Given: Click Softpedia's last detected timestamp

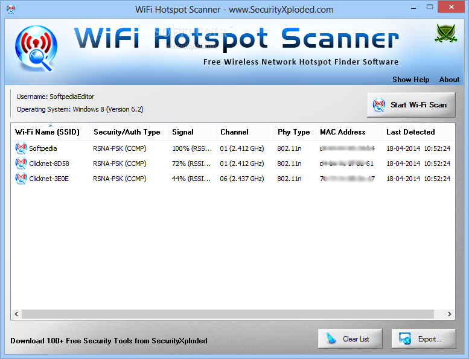Looking at the screenshot, I should tap(418, 148).
